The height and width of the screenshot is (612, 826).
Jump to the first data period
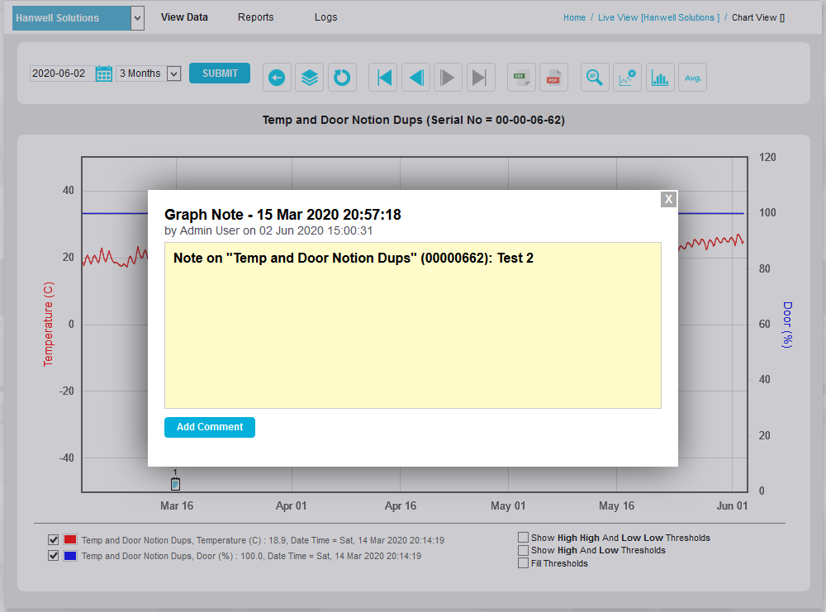(x=383, y=78)
